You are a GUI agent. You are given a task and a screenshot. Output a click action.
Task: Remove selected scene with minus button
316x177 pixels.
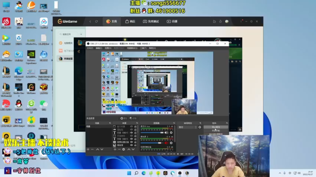(x=92, y=149)
